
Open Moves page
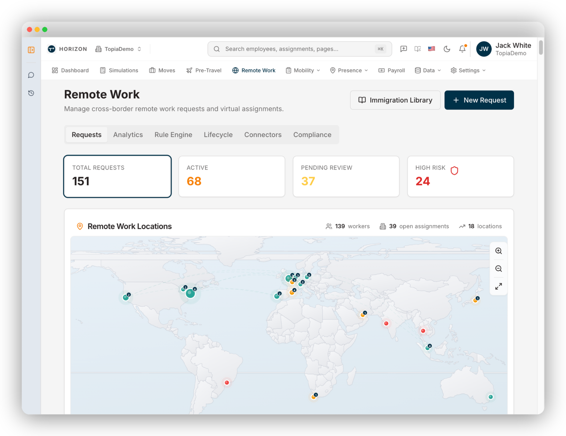tap(162, 70)
